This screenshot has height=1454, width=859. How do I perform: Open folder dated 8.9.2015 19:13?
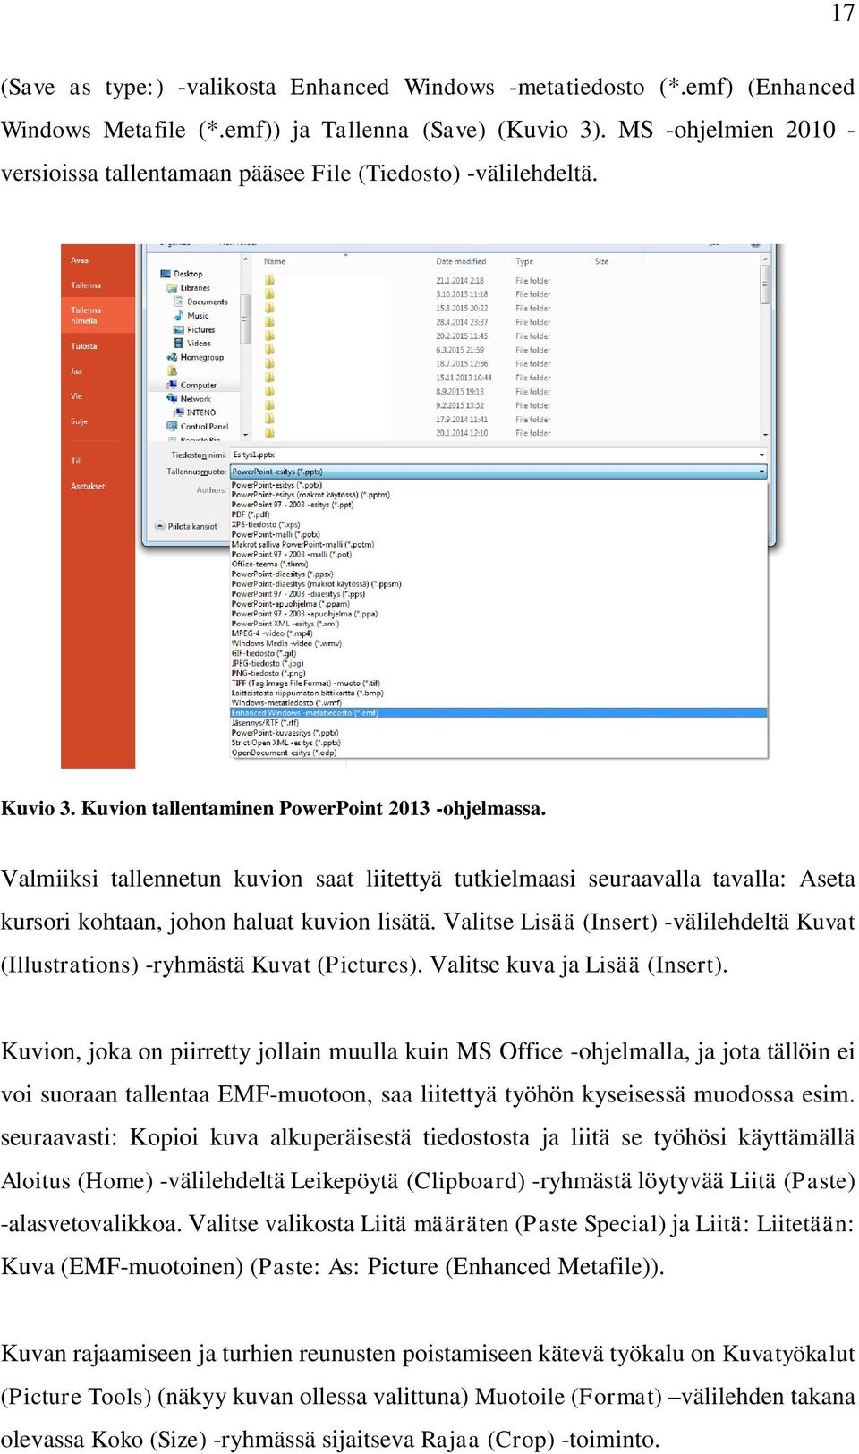coord(407,392)
